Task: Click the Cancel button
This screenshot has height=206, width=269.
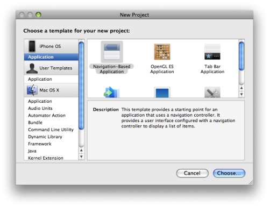Action: click(x=192, y=173)
